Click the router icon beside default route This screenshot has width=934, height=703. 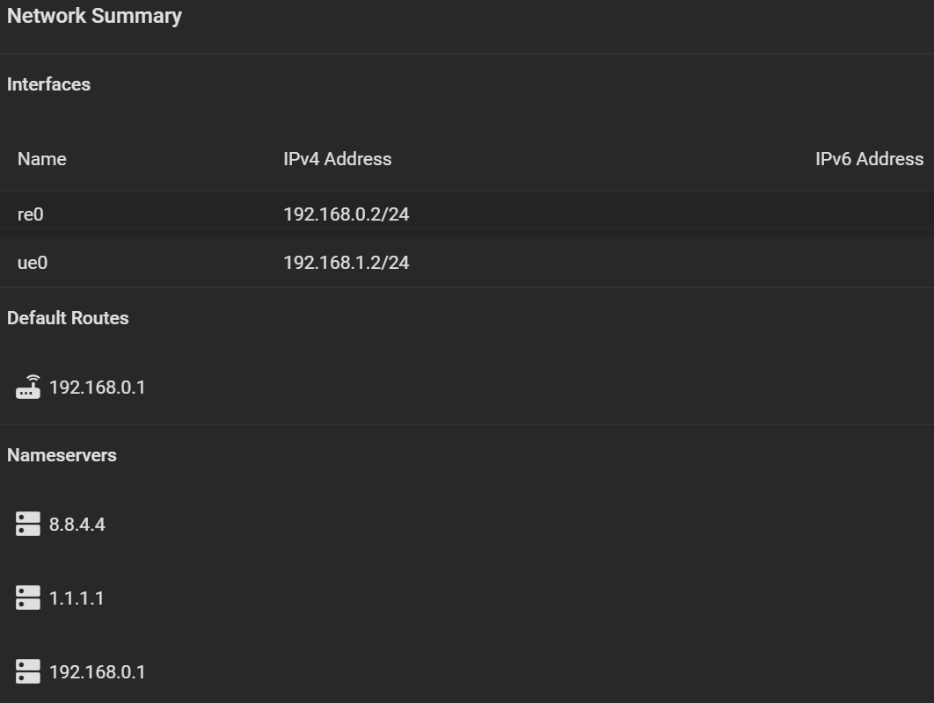point(28,387)
